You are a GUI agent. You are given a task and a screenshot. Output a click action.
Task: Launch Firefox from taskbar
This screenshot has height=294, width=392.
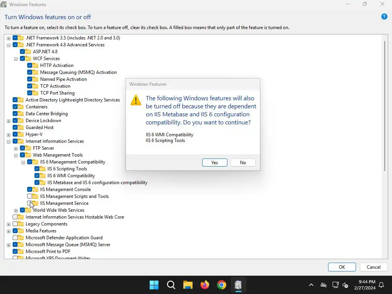pos(205,285)
